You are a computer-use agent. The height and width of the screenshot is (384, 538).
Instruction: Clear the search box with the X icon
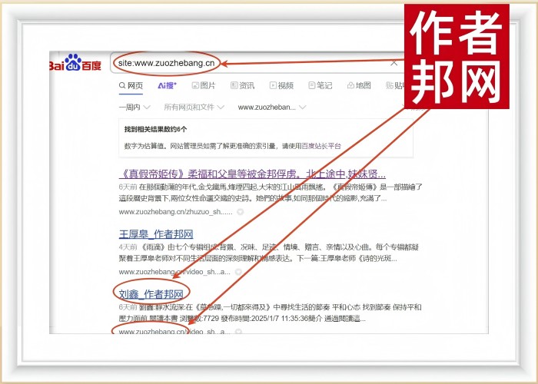point(394,63)
